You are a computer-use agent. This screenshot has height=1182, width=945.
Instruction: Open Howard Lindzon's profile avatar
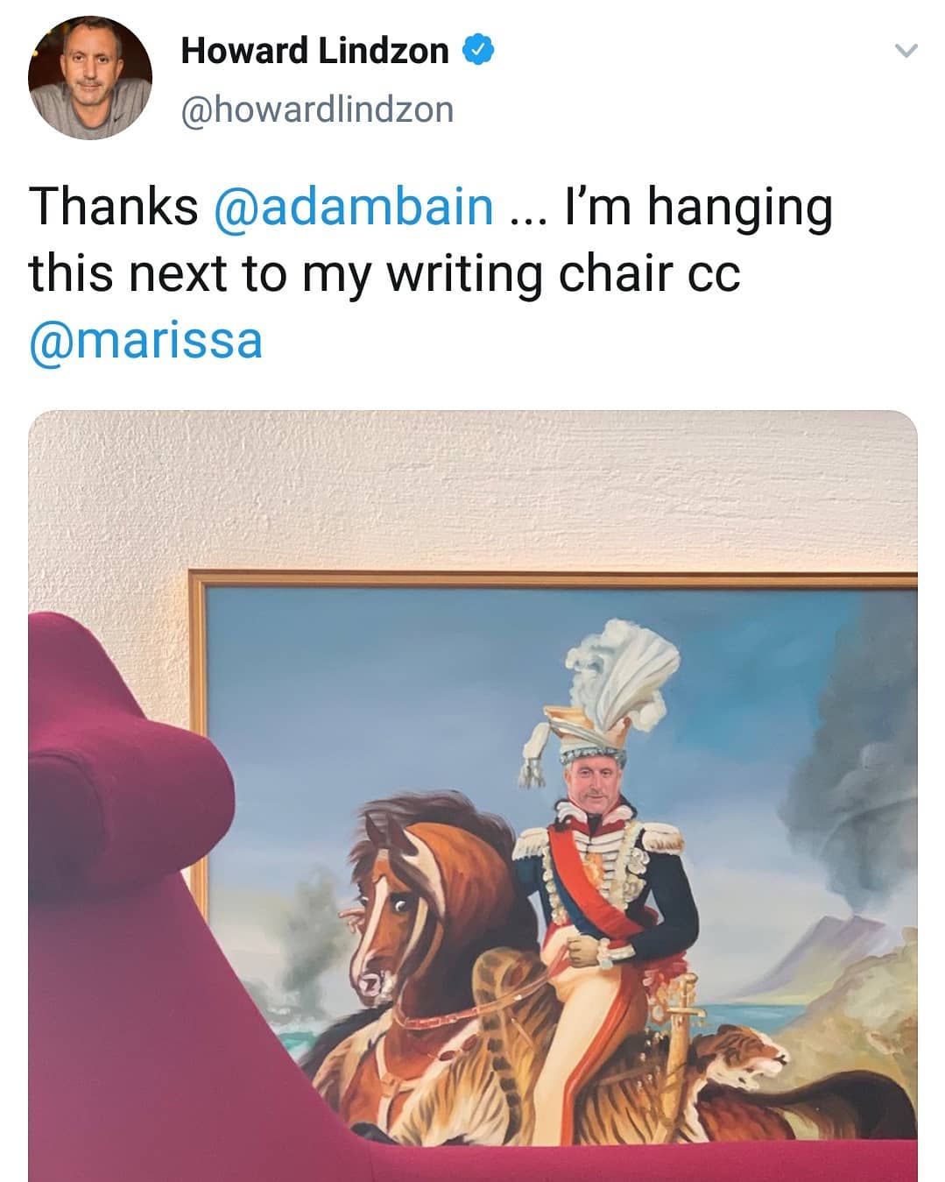(x=90, y=77)
